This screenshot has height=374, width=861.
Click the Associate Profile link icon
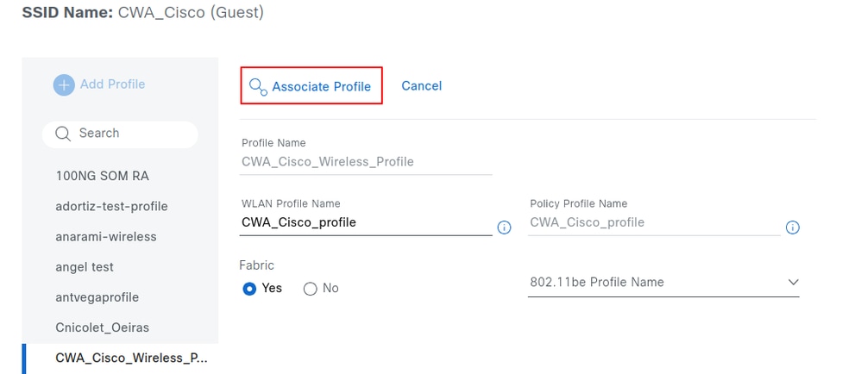(257, 86)
